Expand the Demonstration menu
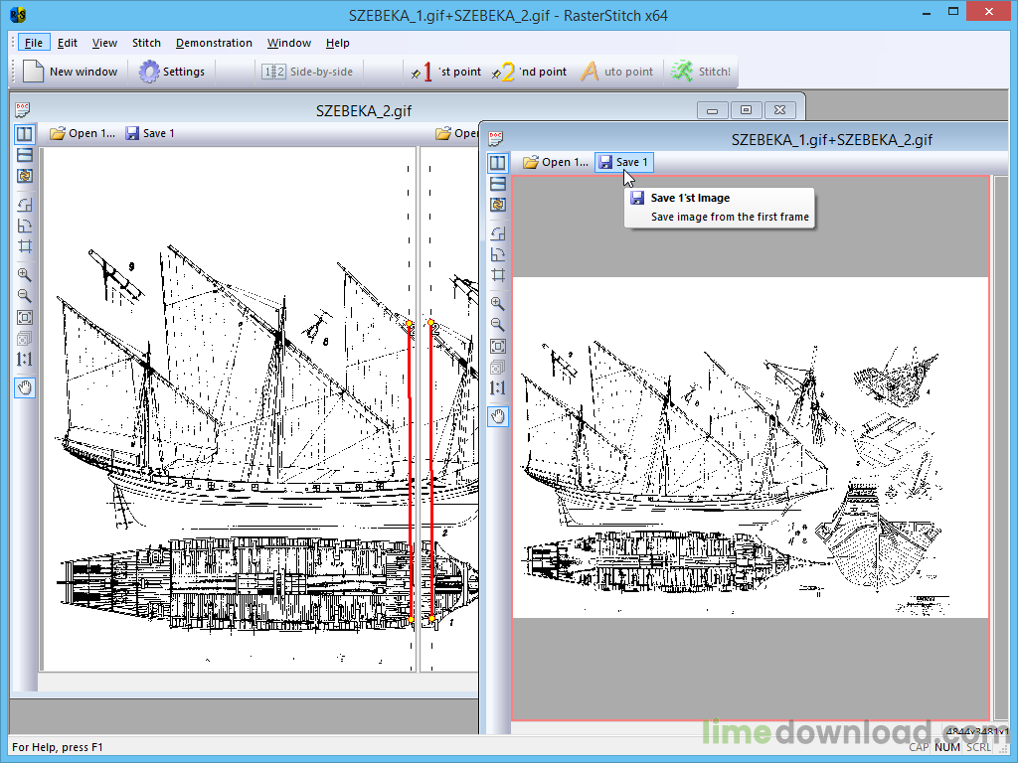1018x763 pixels. pos(214,43)
